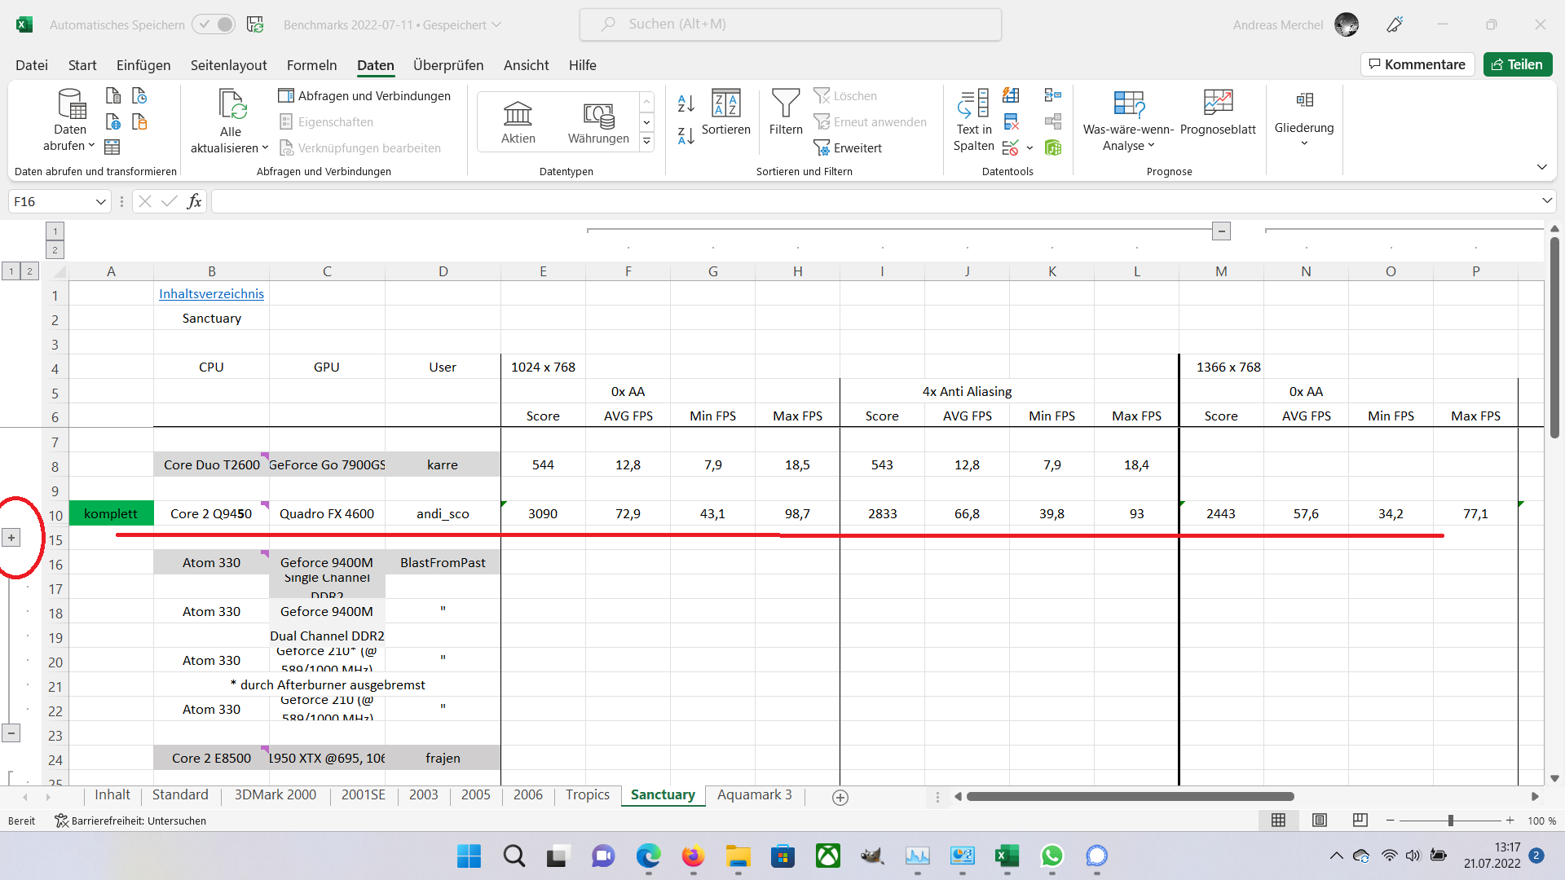Image resolution: width=1565 pixels, height=880 pixels.
Task: Collapse column group with minus button
Action: 1221,231
